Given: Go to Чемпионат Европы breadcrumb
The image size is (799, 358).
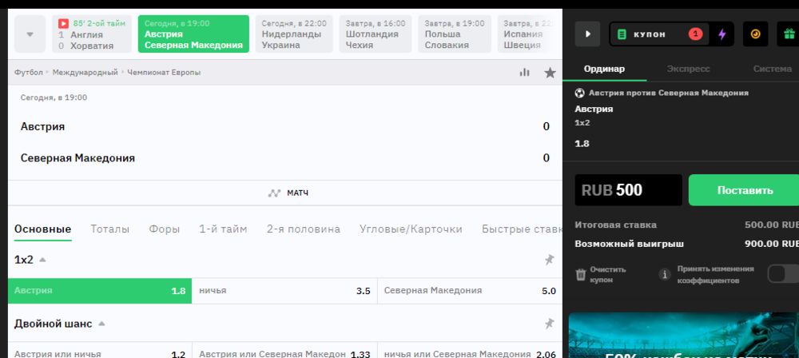Looking at the screenshot, I should point(164,73).
